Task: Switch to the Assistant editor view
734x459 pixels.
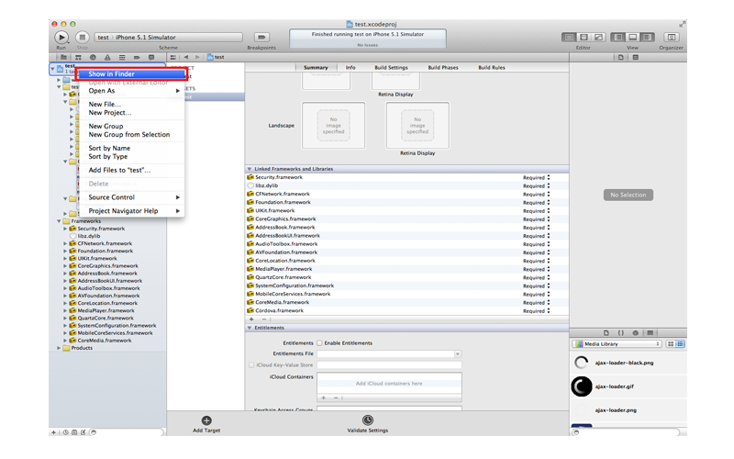Action: (x=584, y=37)
